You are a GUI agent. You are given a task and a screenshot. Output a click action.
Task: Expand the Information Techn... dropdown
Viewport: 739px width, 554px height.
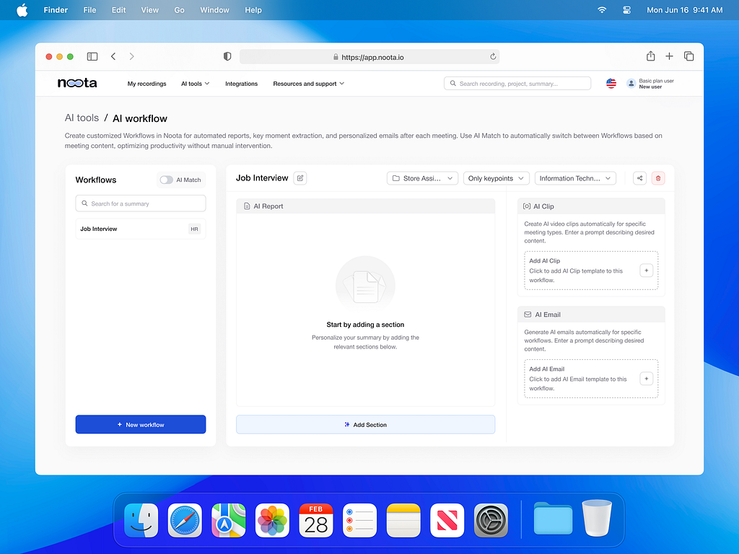click(575, 177)
